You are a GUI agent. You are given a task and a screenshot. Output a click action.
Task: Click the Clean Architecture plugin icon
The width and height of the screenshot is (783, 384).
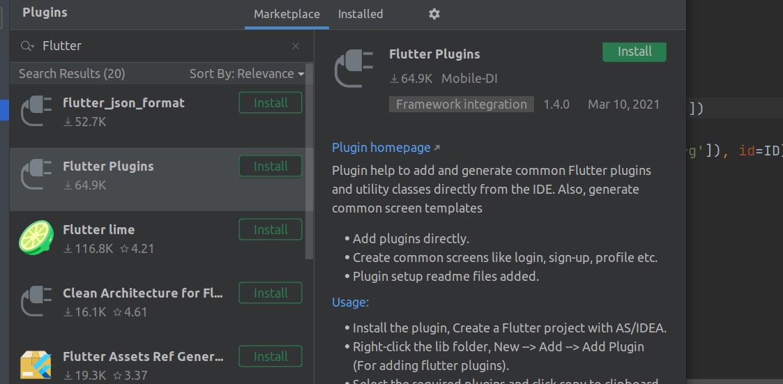[x=36, y=300]
